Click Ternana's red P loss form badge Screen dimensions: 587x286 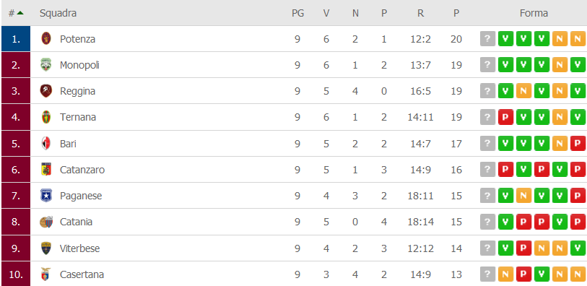click(x=505, y=117)
